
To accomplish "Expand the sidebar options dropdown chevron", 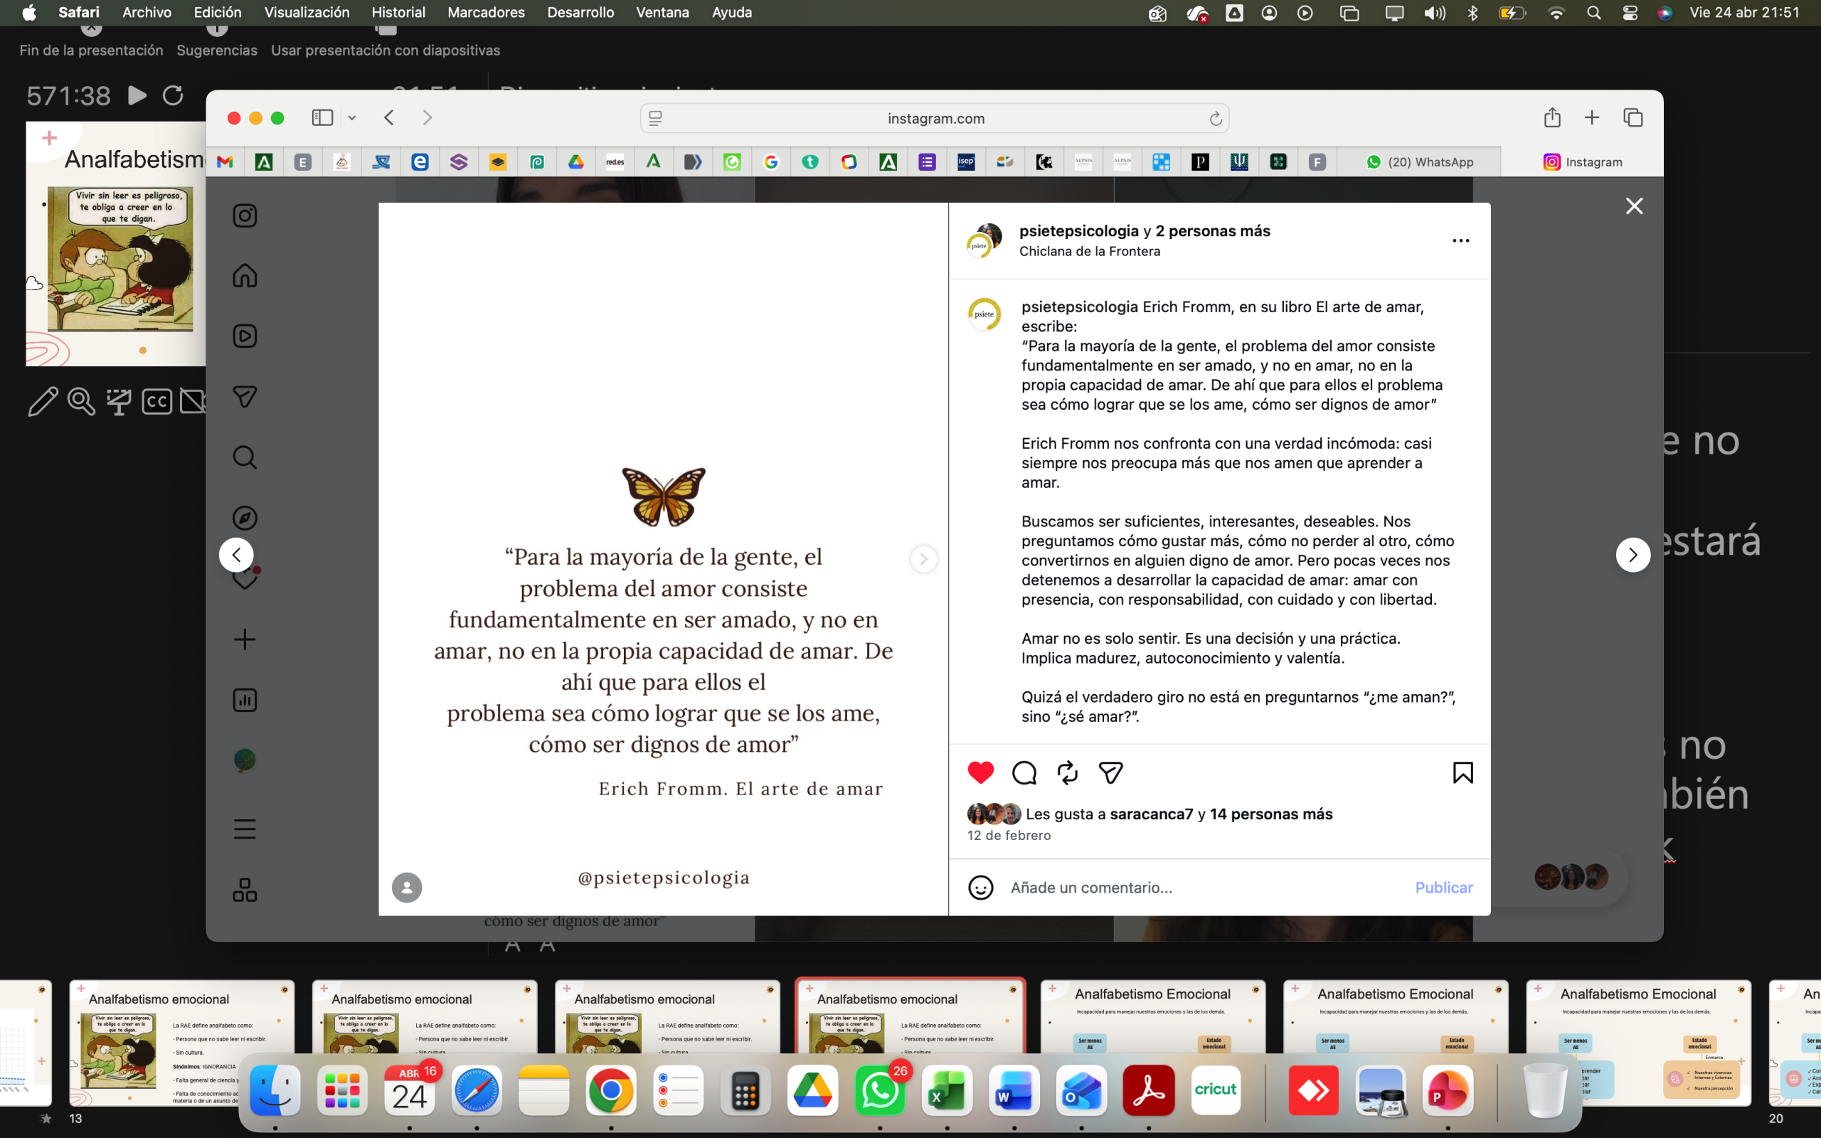I will (x=351, y=118).
